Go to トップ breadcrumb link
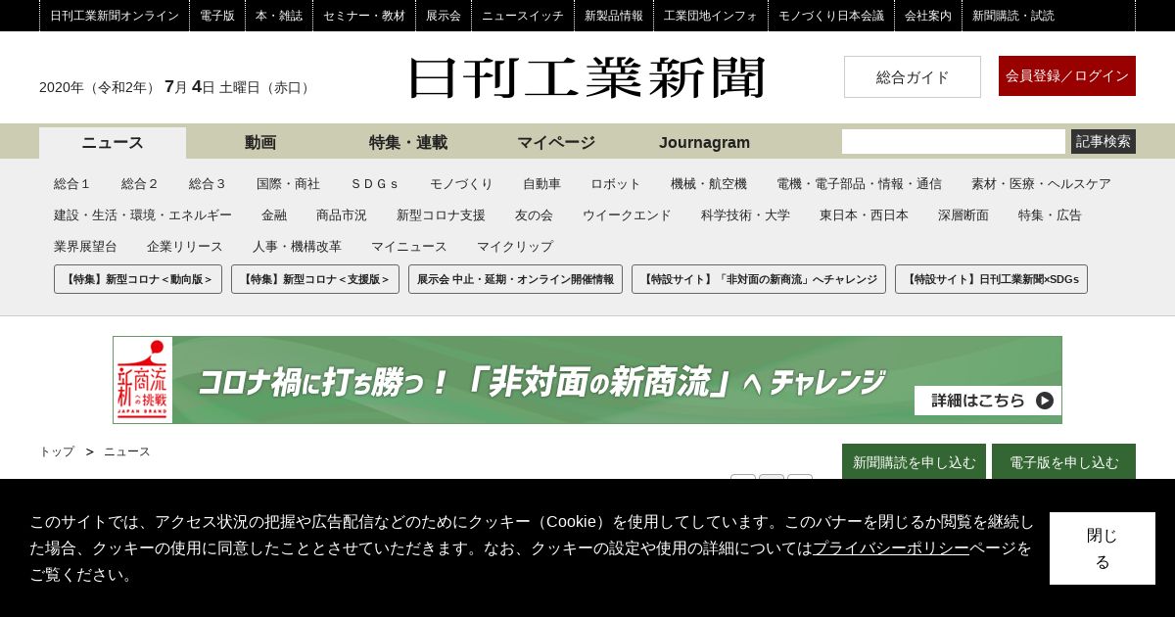This screenshot has height=617, width=1175. (57, 451)
